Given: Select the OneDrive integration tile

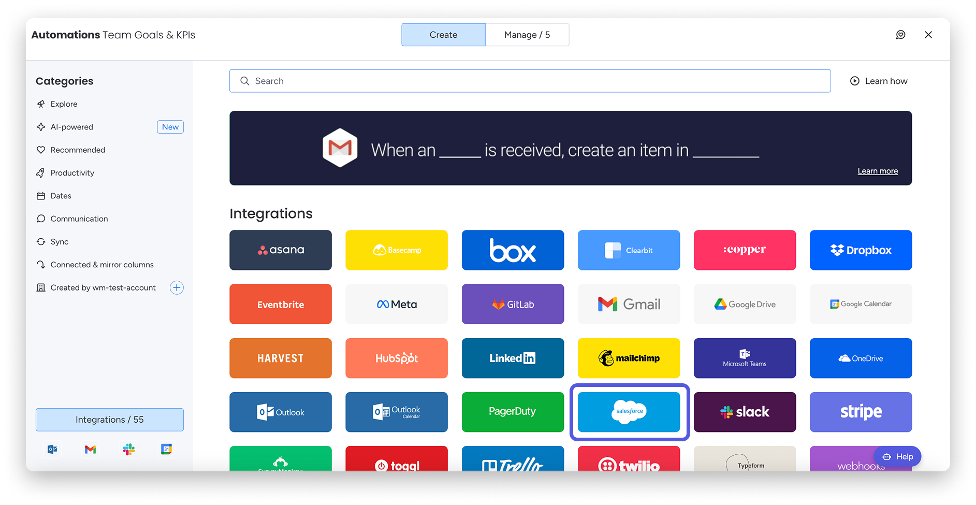Looking at the screenshot, I should 861,358.
